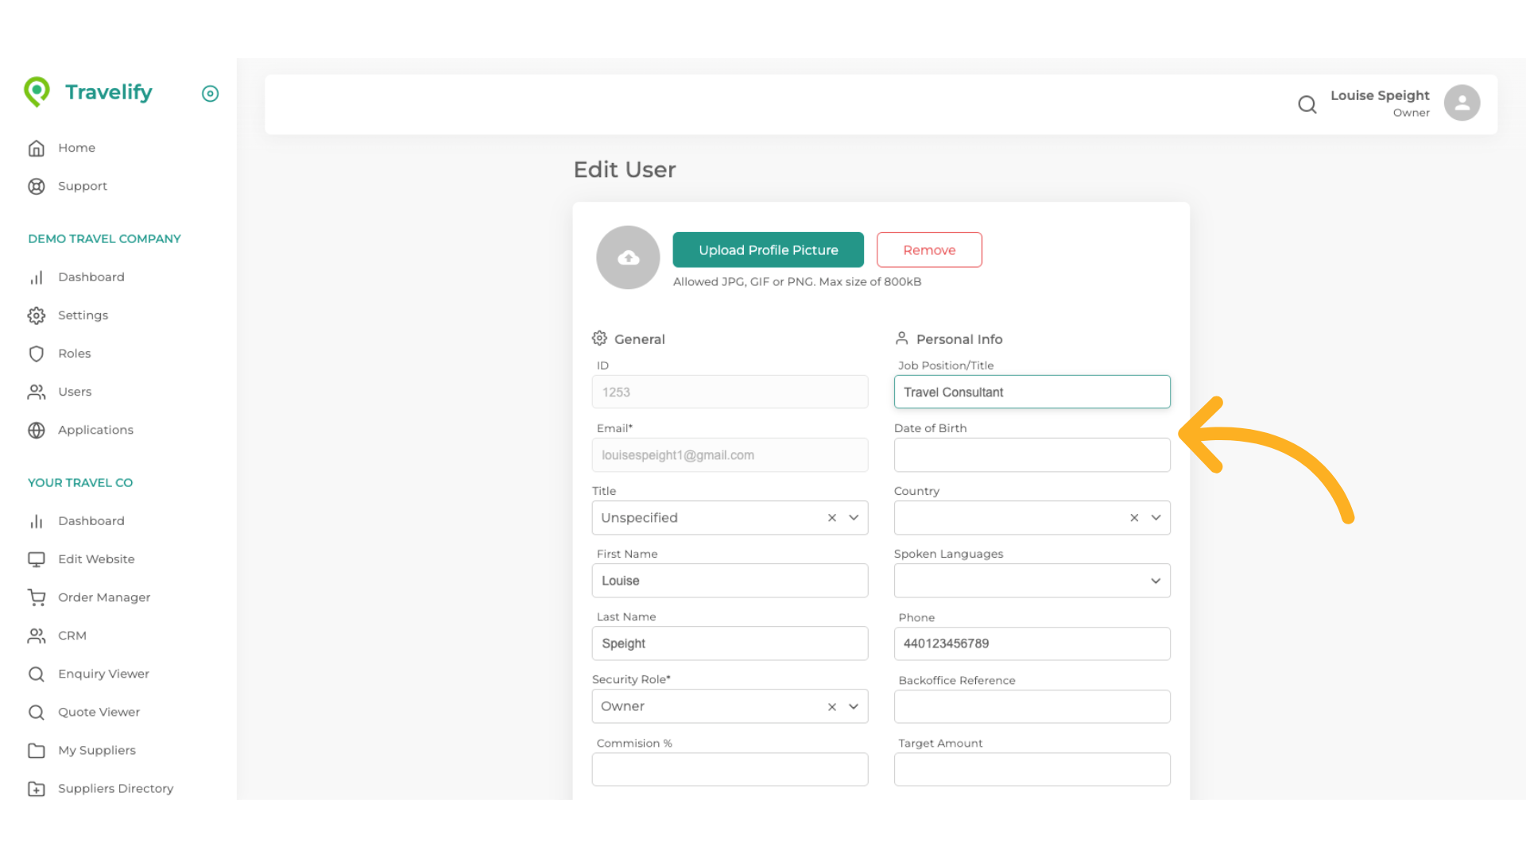The width and height of the screenshot is (1526, 858).
Task: Click the Upload Profile Picture button
Action: 768,250
